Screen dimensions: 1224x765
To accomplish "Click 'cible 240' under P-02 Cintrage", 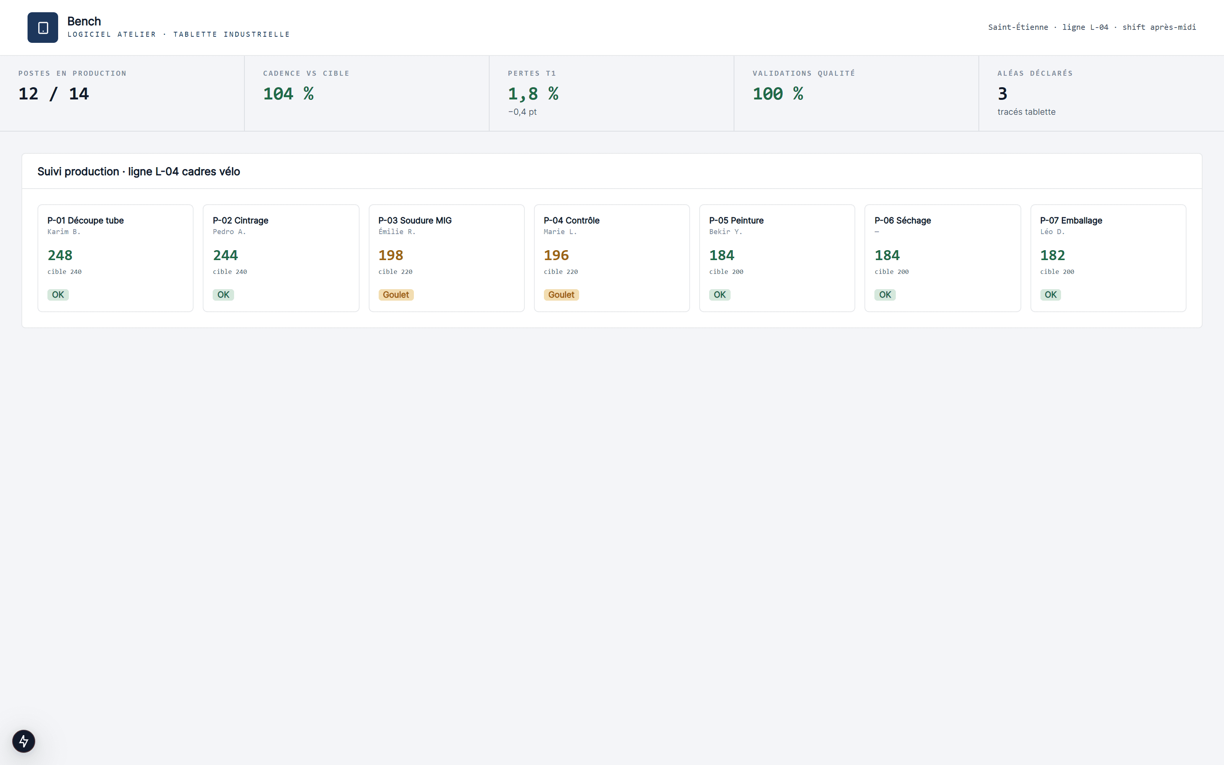I will (x=230, y=272).
